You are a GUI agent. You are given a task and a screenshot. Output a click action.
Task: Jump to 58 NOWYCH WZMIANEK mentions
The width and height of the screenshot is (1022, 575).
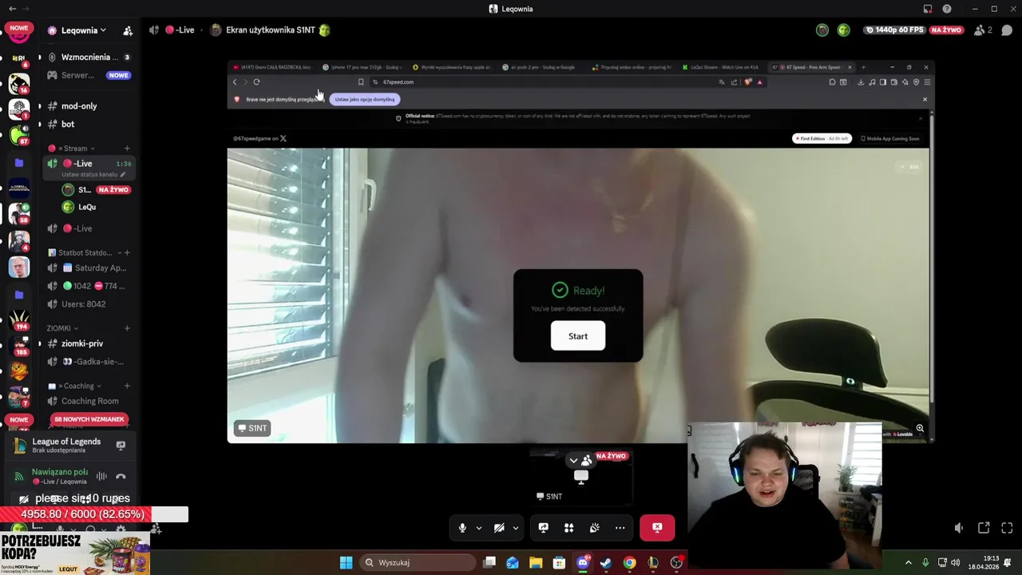tap(89, 419)
